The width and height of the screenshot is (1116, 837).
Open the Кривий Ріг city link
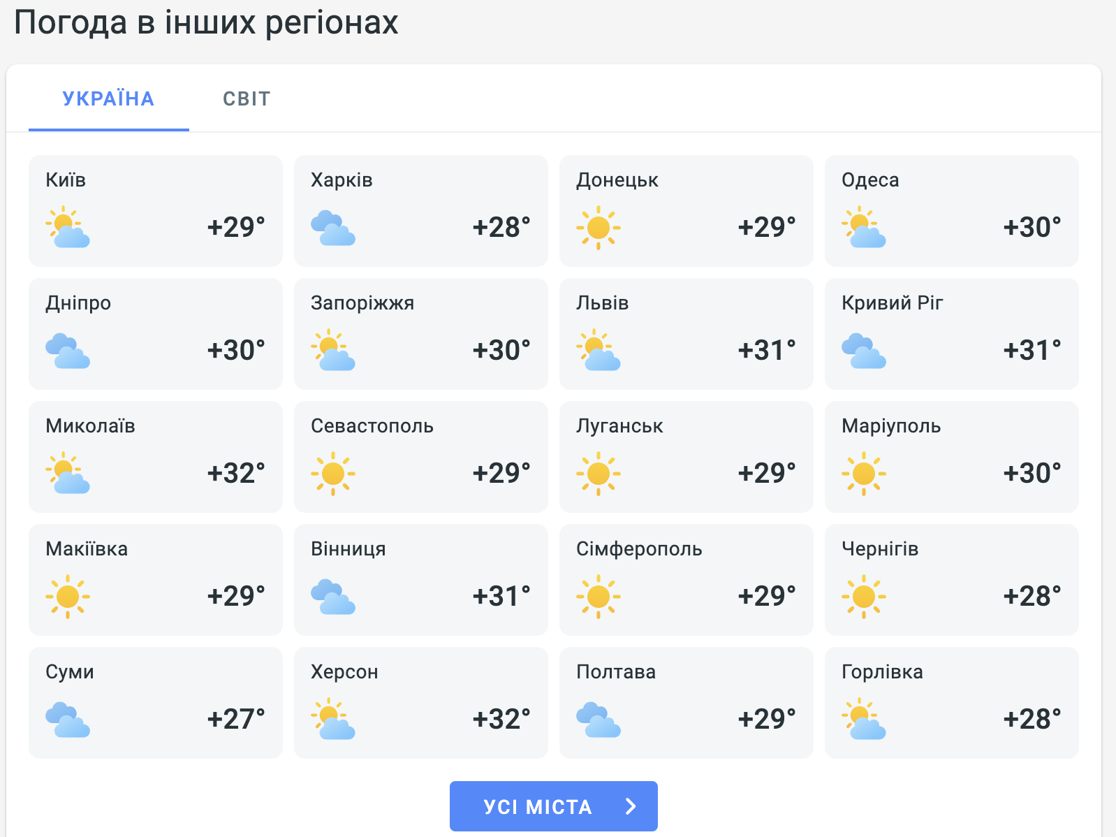(893, 303)
